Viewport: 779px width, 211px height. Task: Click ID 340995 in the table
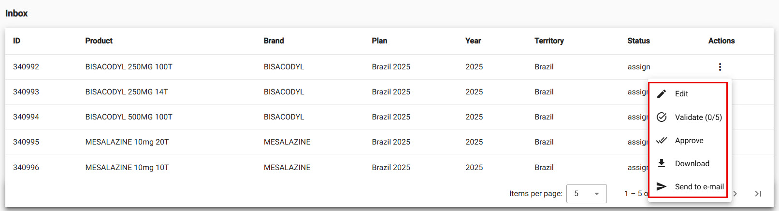pos(26,142)
